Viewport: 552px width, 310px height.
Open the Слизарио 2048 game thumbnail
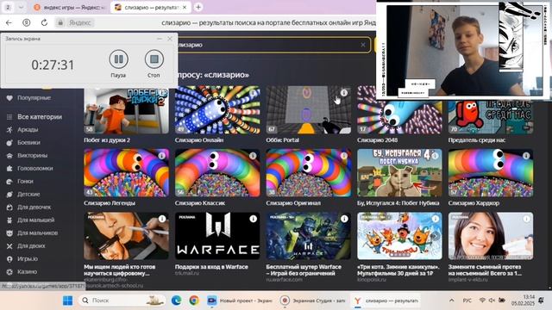(399, 116)
